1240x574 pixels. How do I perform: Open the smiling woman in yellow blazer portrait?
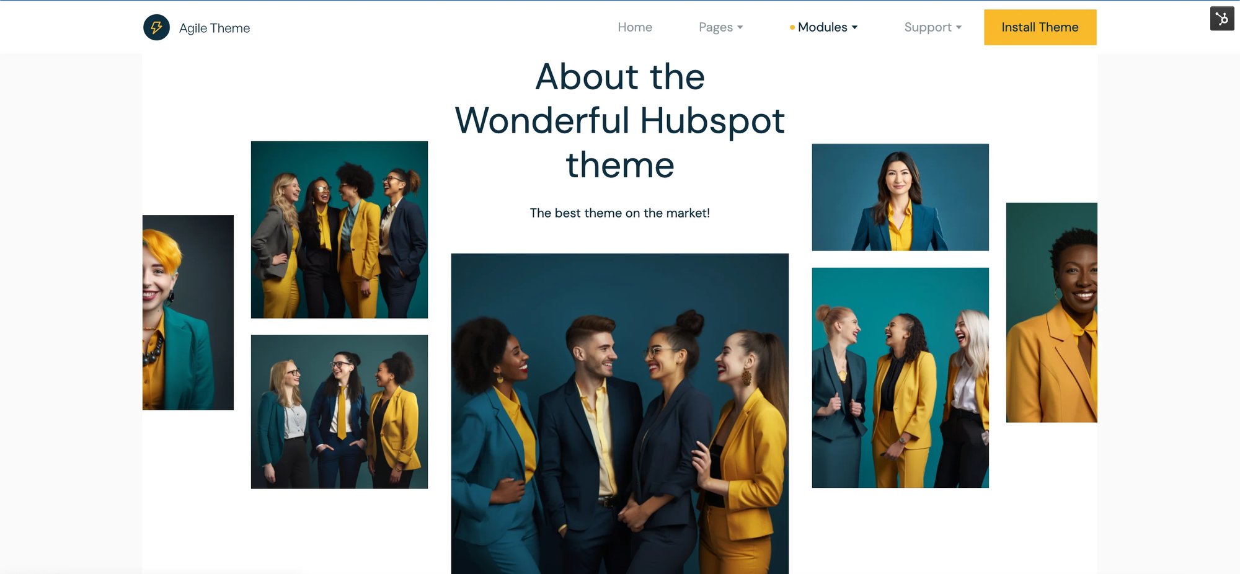pyautogui.click(x=1052, y=312)
